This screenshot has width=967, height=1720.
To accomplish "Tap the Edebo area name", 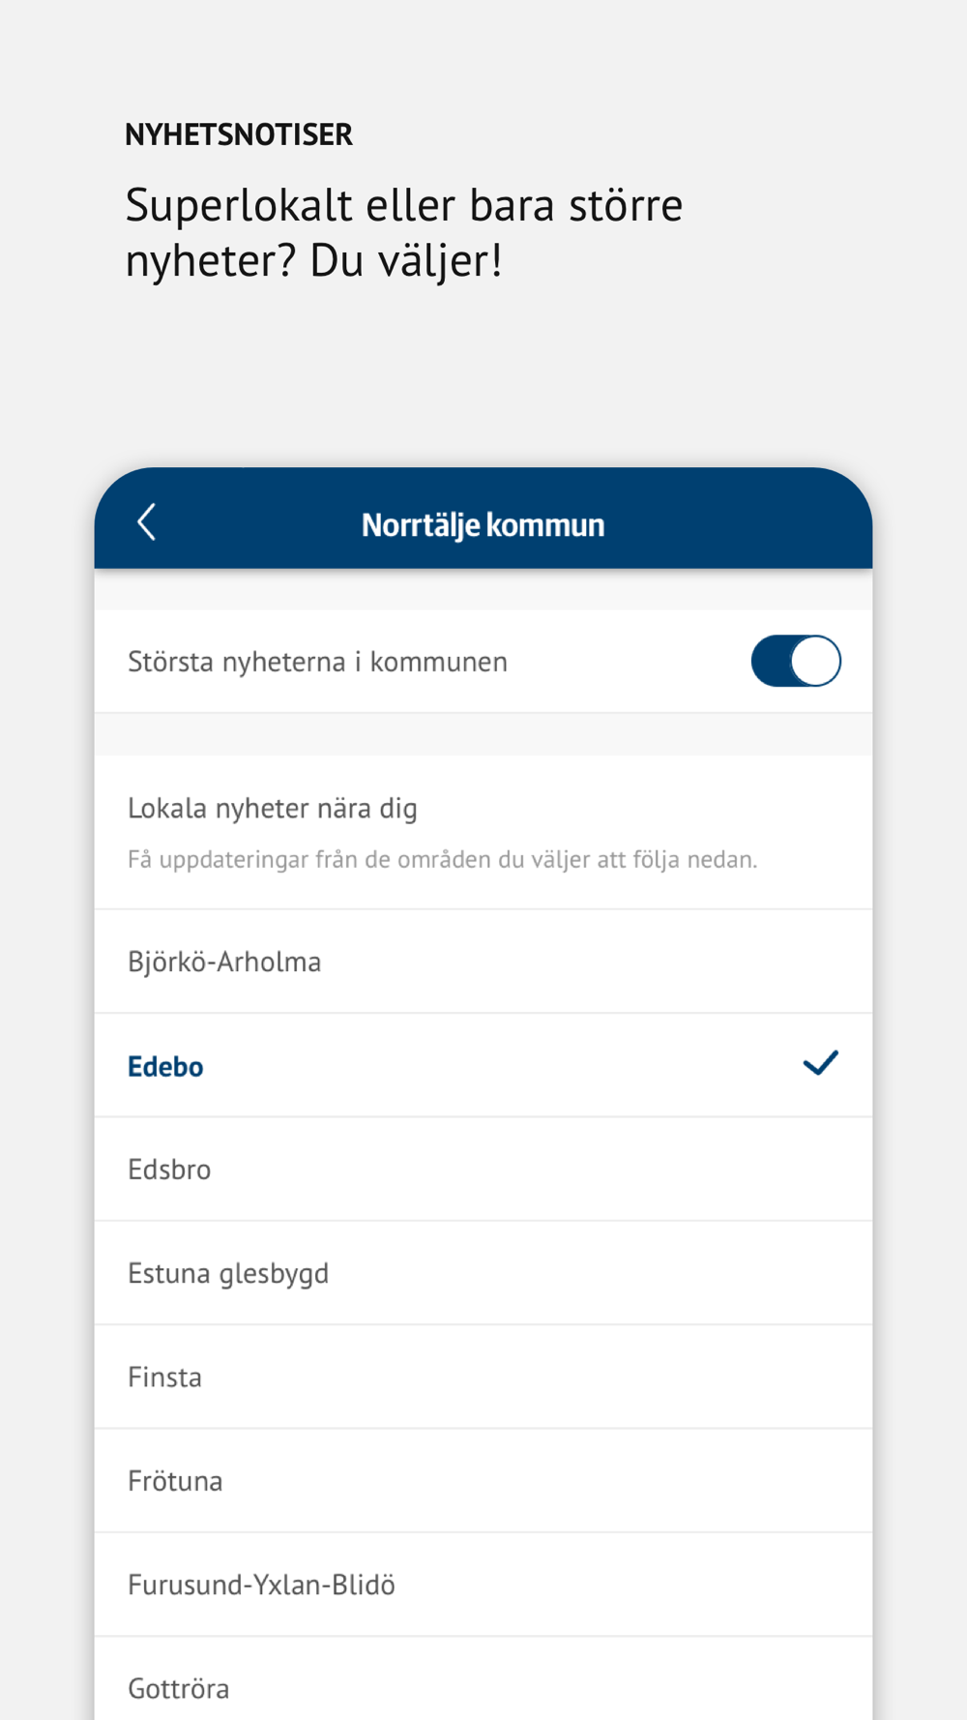I will click(x=165, y=1066).
